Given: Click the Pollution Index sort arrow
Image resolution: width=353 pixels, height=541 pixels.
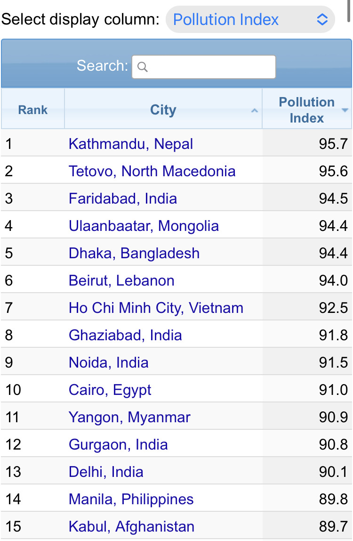Looking at the screenshot, I should pyautogui.click(x=345, y=110).
